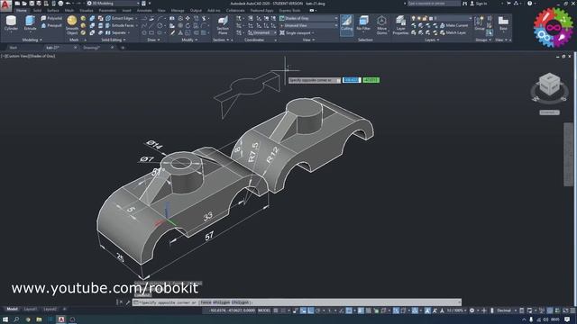Open the Section Plane tool

(x=223, y=25)
